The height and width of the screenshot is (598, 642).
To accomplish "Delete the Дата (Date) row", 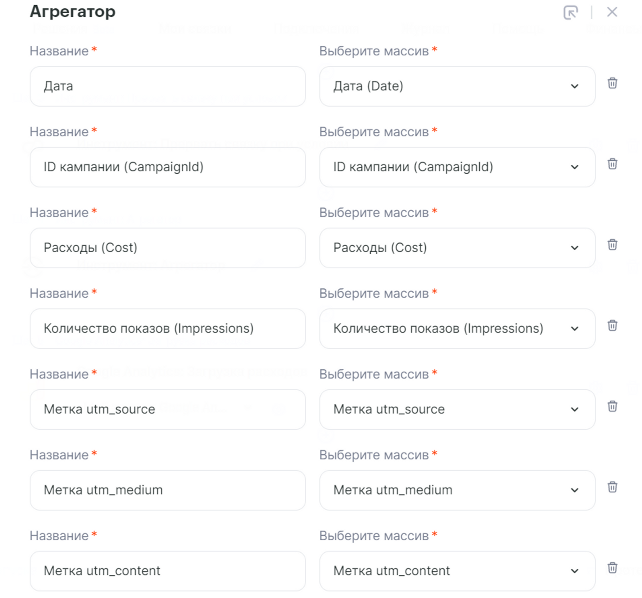I will coord(612,83).
